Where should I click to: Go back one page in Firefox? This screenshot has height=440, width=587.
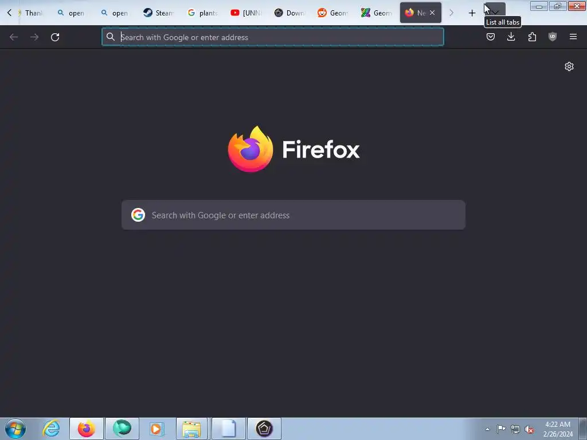[x=14, y=37]
